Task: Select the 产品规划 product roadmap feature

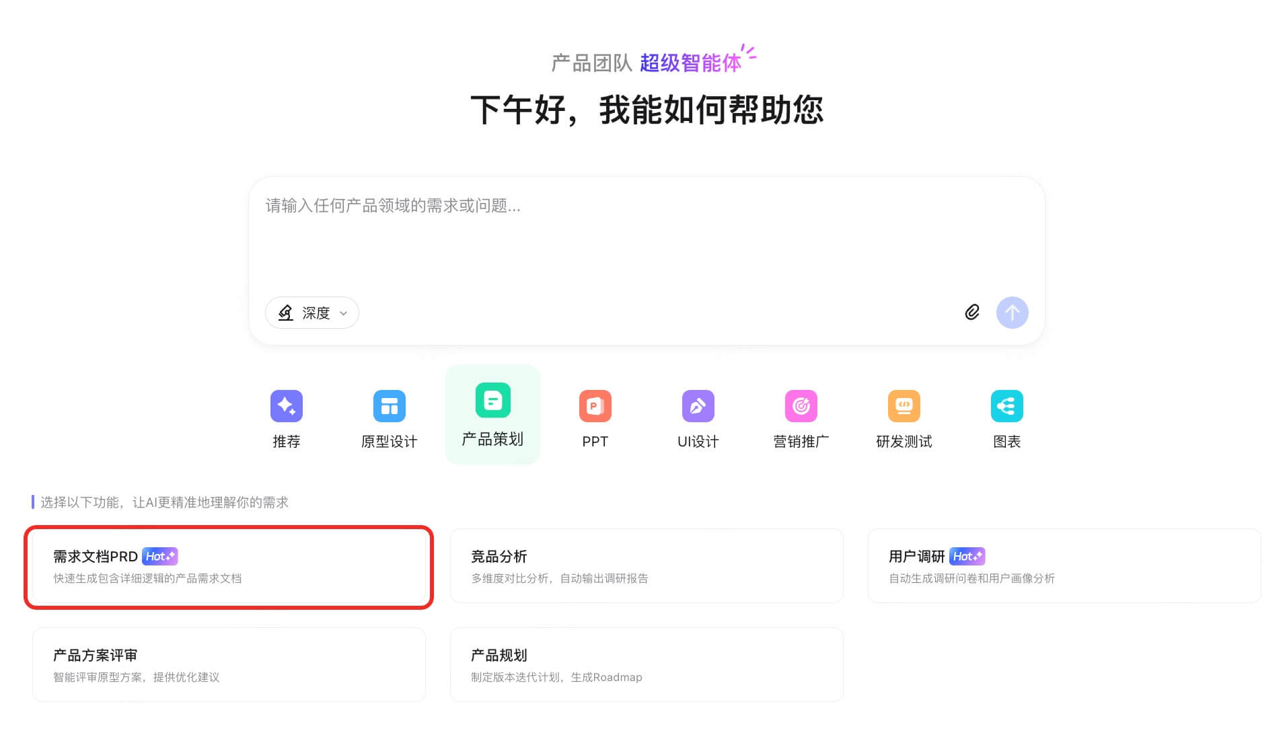Action: [646, 664]
